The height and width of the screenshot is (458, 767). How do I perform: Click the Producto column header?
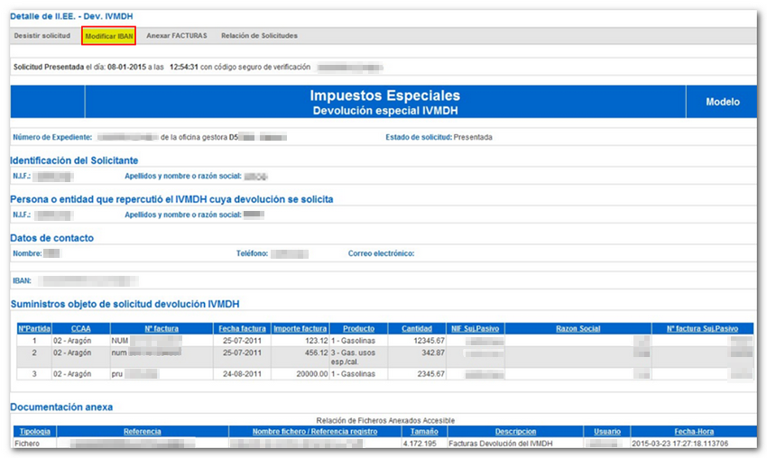tap(358, 329)
